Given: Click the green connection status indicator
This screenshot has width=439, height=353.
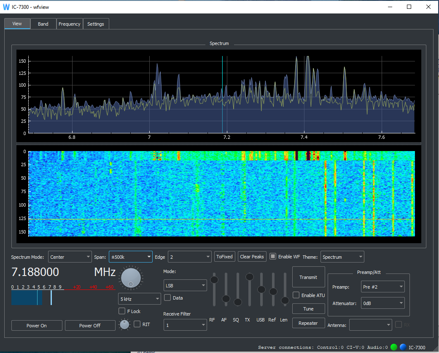Looking at the screenshot, I should pos(393,347).
